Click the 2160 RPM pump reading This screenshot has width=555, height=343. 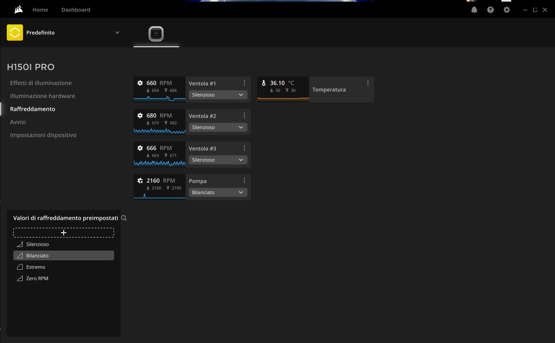(x=161, y=181)
